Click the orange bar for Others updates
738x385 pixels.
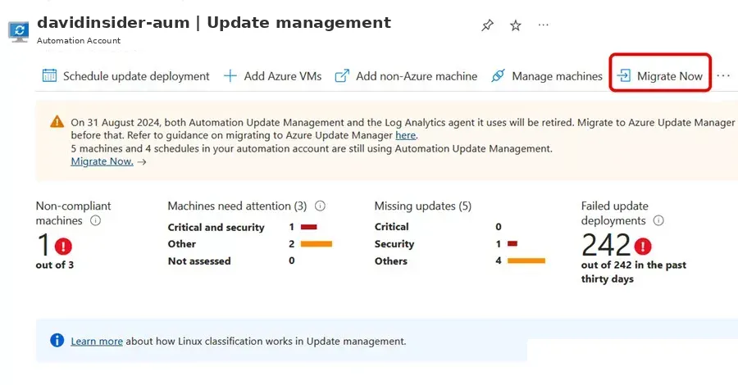tap(526, 260)
